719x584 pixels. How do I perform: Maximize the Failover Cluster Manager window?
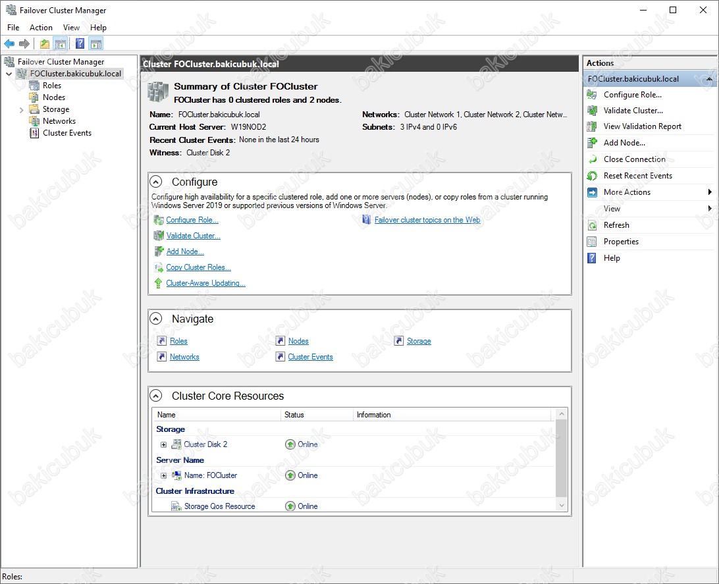[673, 10]
